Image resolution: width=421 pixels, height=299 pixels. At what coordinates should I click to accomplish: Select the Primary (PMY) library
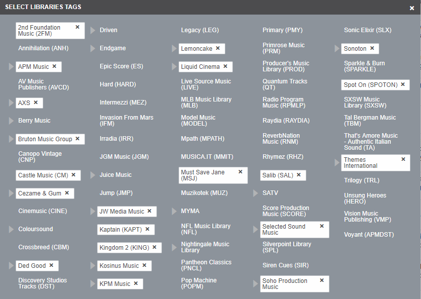(283, 30)
